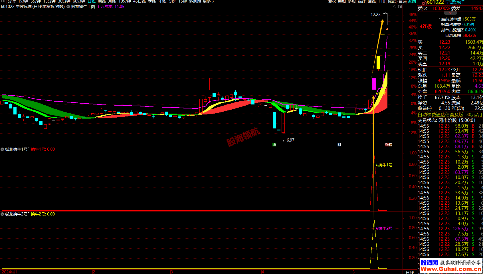Screen dimensions: 483x274
Task: Select the 5秒 period
Action: point(172,1)
